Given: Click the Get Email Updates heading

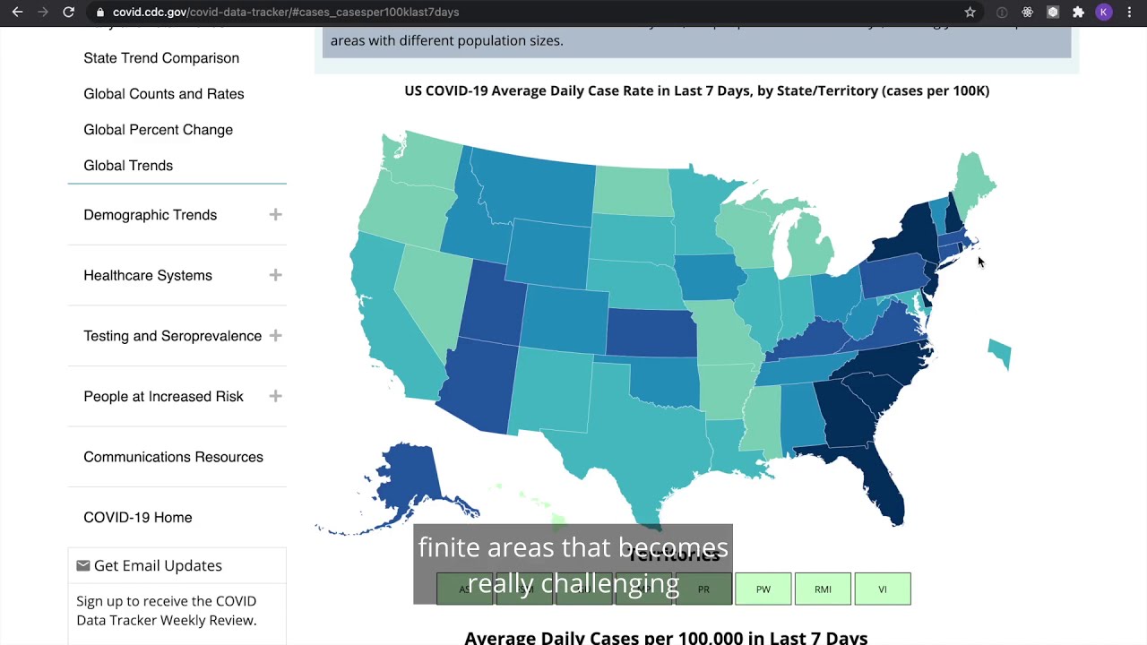Looking at the screenshot, I should click(158, 565).
